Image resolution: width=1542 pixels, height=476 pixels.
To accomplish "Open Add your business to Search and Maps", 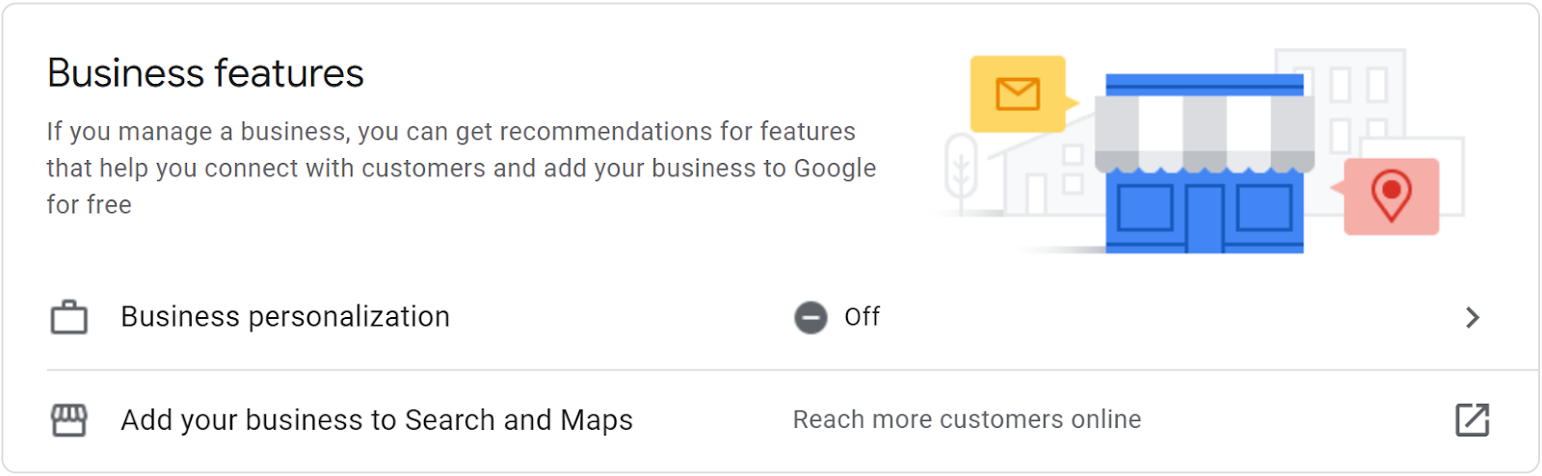I will (x=376, y=420).
